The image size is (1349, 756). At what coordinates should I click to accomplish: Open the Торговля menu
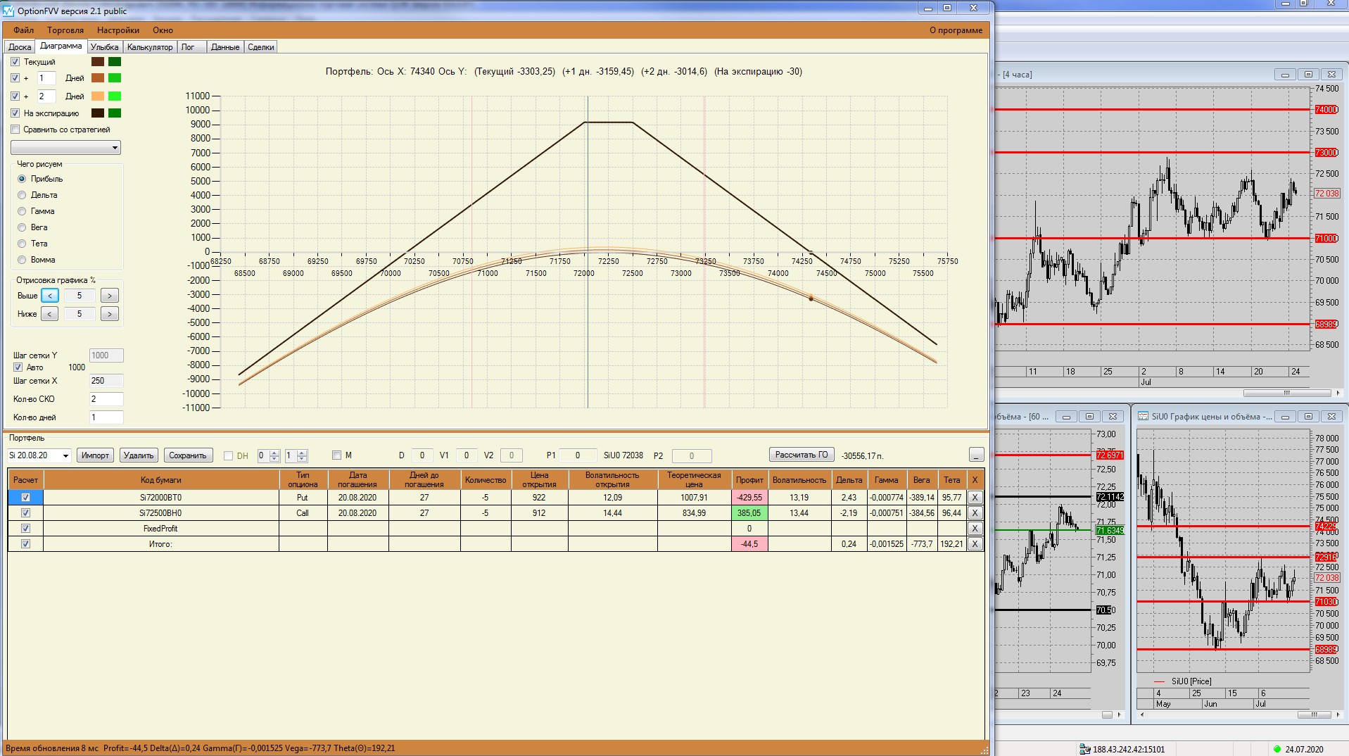(65, 30)
